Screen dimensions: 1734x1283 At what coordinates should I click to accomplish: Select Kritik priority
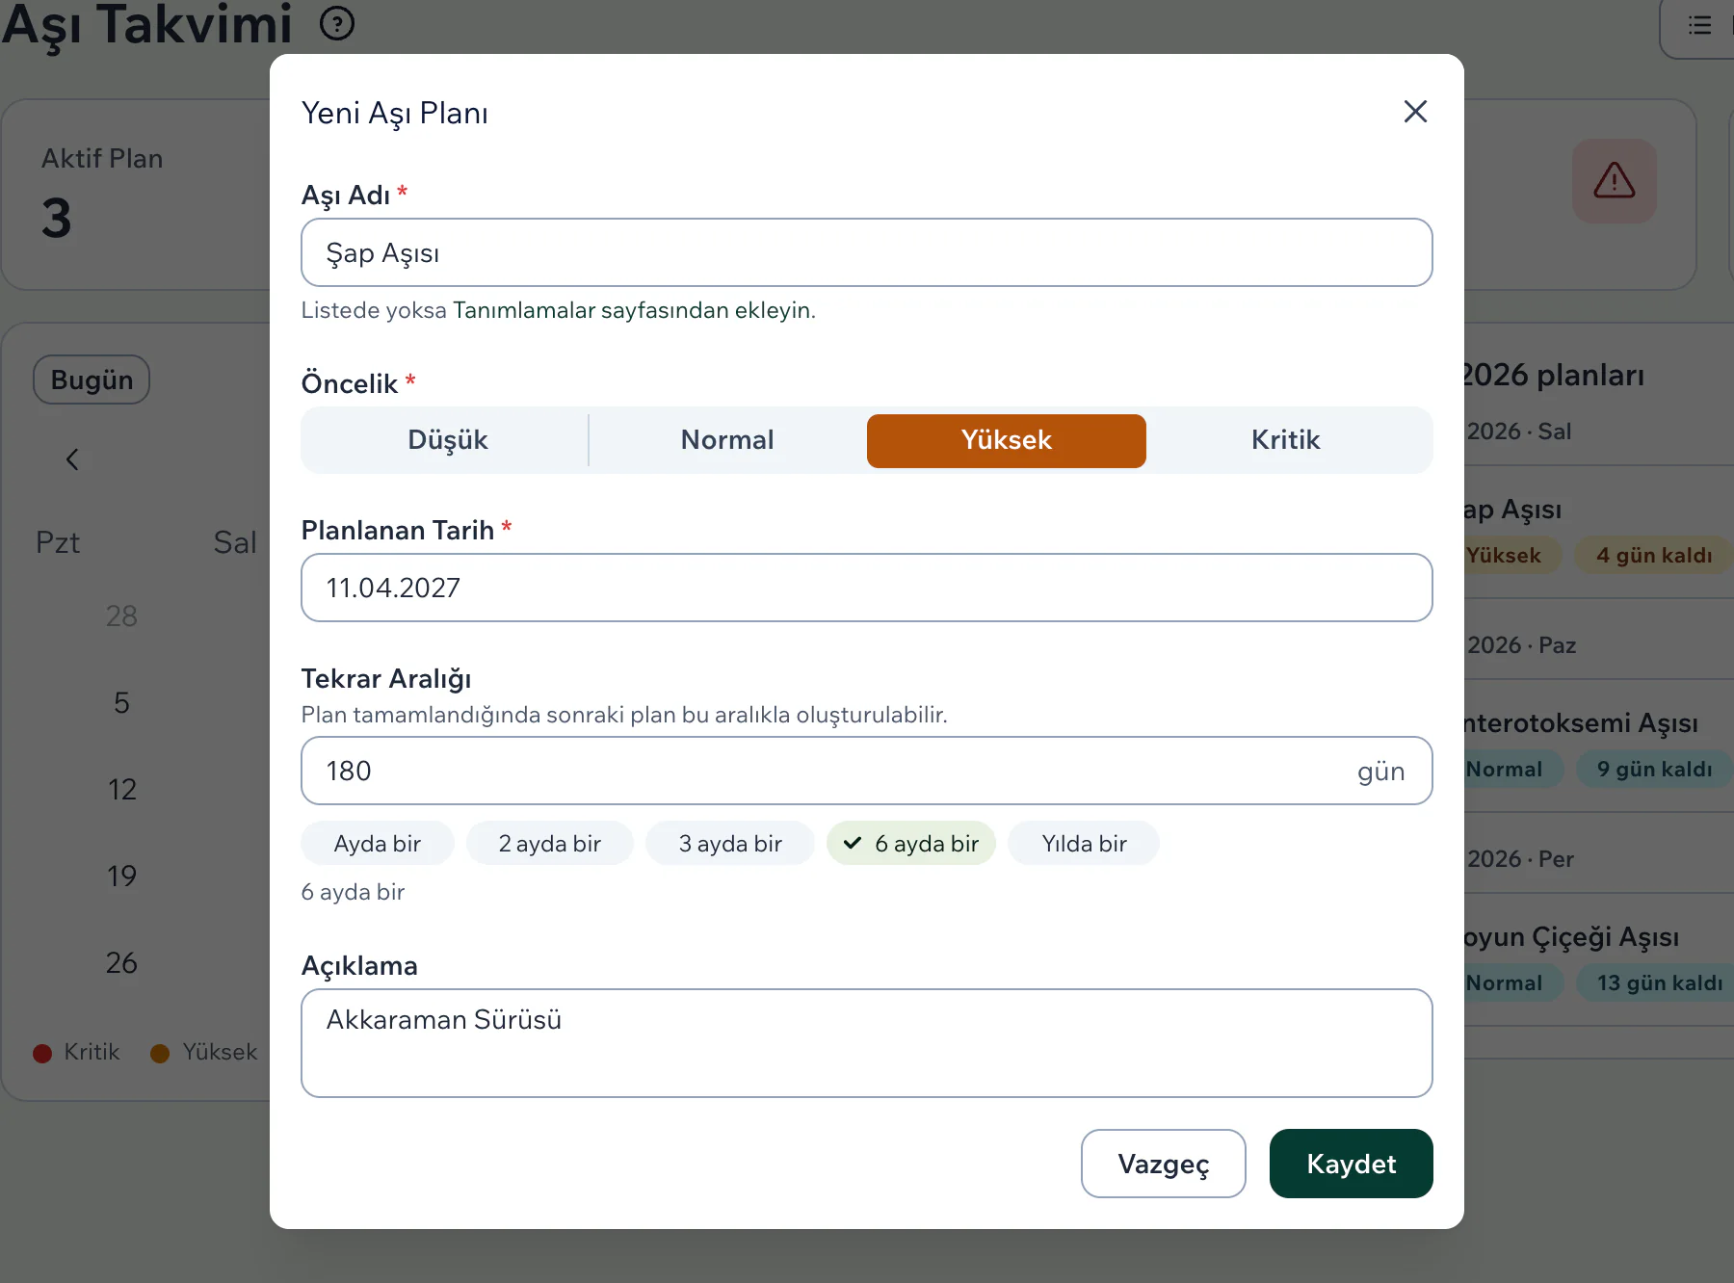point(1285,440)
